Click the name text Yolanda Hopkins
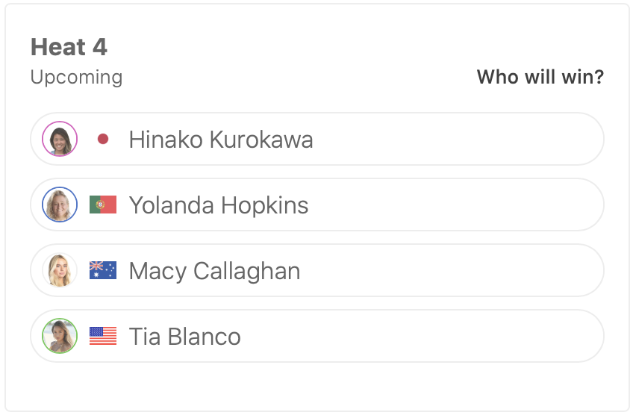This screenshot has width=633, height=418. 219,205
